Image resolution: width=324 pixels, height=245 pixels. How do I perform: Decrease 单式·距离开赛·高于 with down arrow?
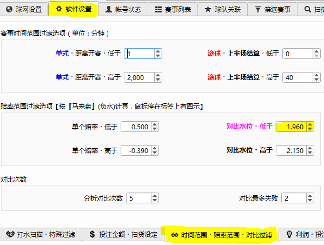pos(158,80)
